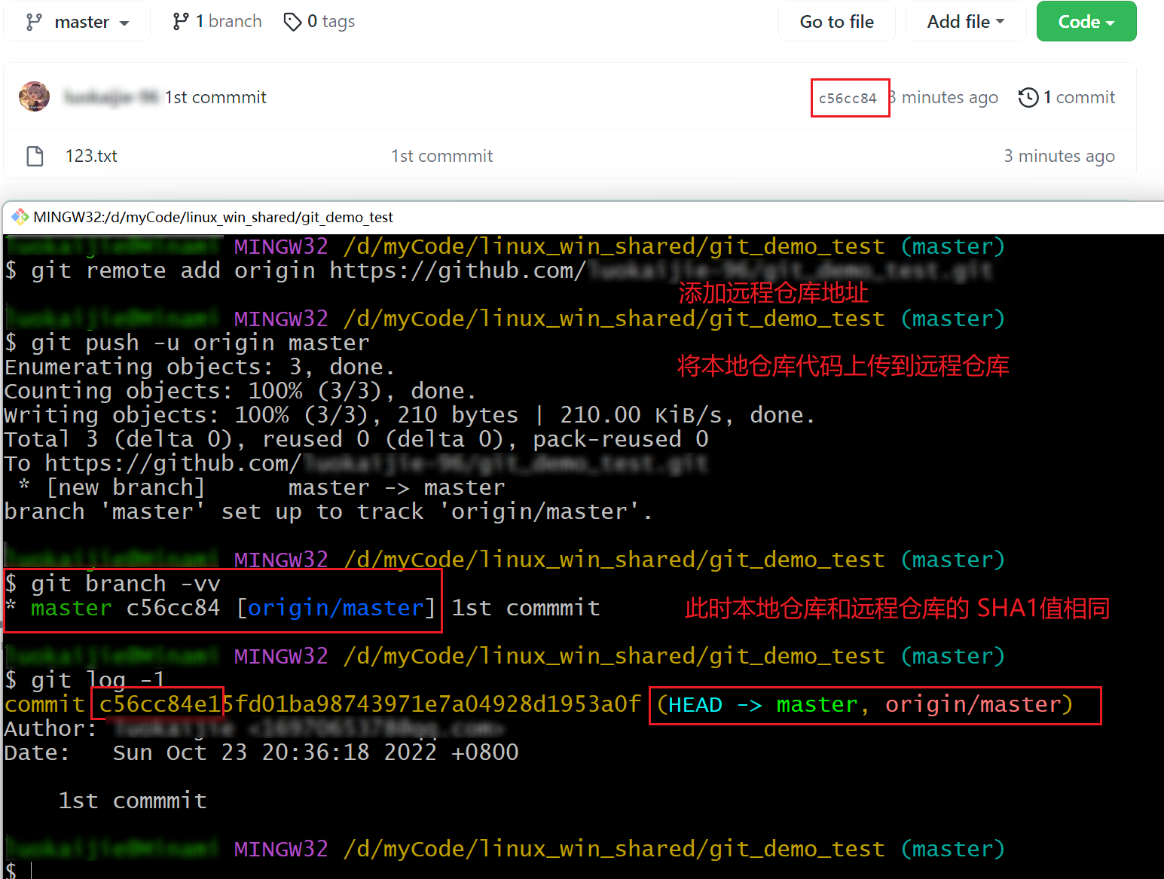This screenshot has width=1164, height=879.
Task: Click 'Enumerating objects: 3, done.' line
Action: (x=200, y=367)
